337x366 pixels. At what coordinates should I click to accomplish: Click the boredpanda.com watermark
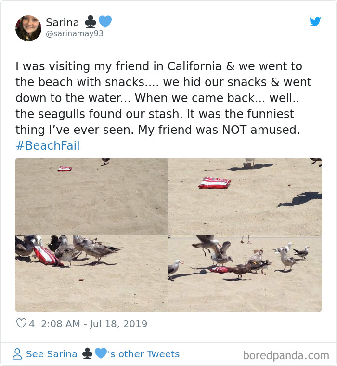click(x=286, y=356)
